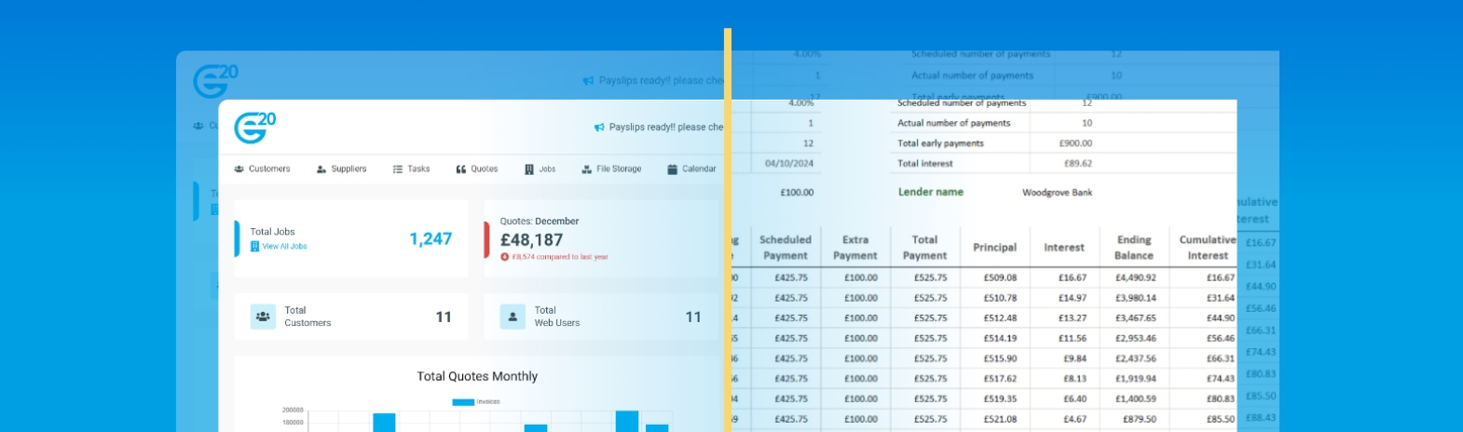Viewport: 1463px width, 432px height.
Task: Select the Total interest label cell
Action: click(924, 164)
